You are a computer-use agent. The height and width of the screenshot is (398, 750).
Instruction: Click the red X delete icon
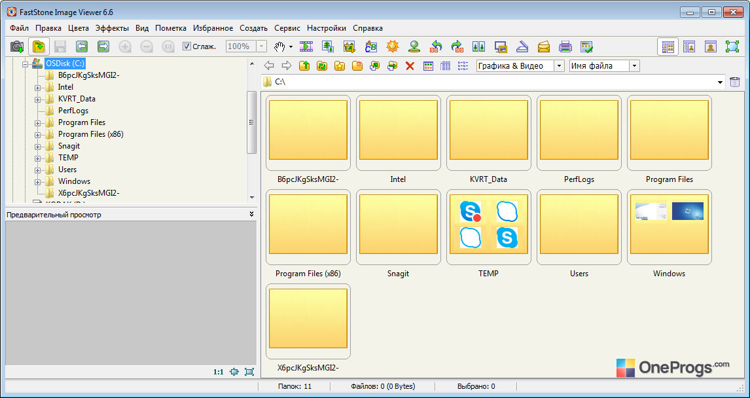pyautogui.click(x=410, y=66)
